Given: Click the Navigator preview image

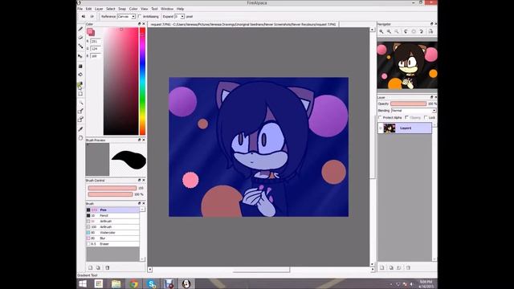Looking at the screenshot, I should (x=407, y=65).
